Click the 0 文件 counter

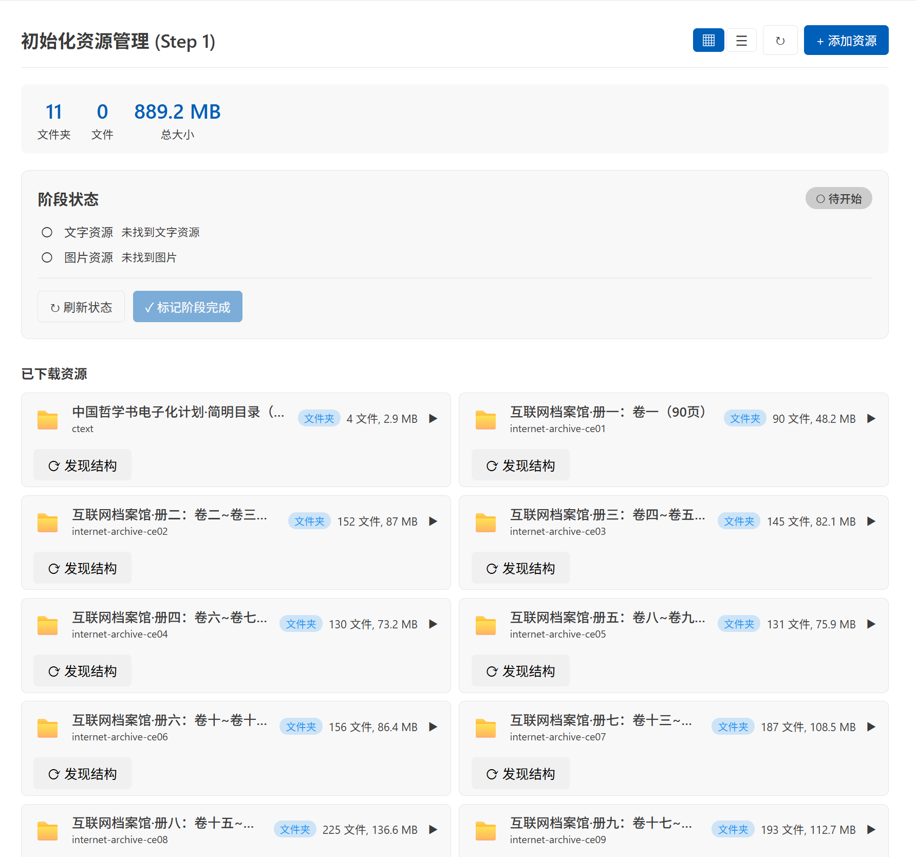(102, 121)
